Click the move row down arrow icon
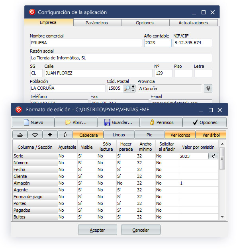This screenshot has width=239, height=250. [35, 135]
